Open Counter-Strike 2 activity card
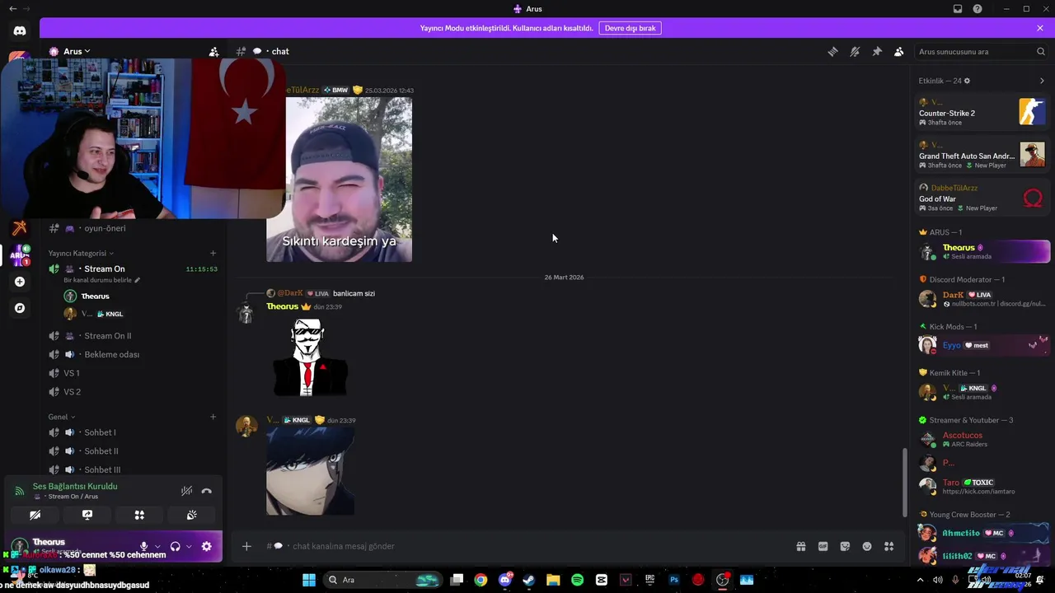Image resolution: width=1055 pixels, height=593 pixels. [x=981, y=111]
